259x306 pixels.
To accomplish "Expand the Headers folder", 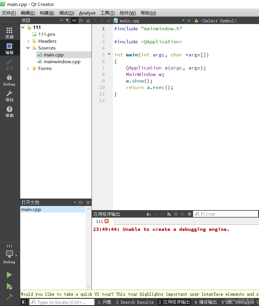I will 28,41.
